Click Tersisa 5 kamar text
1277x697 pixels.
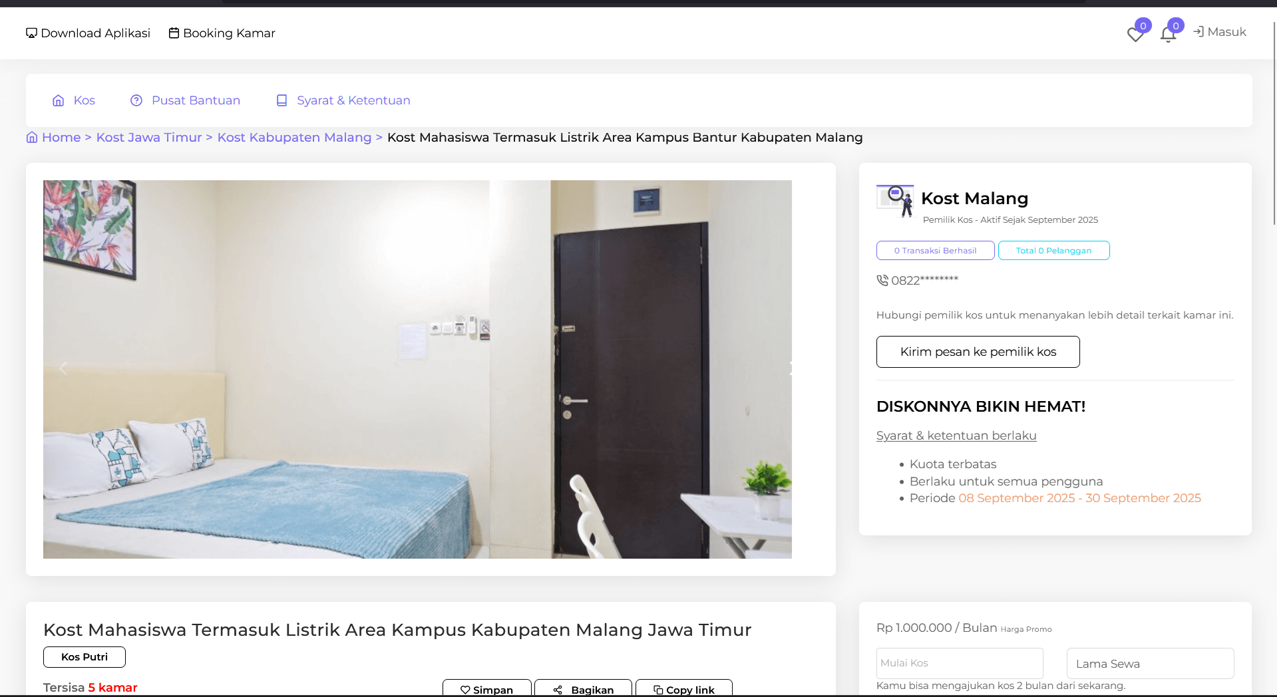(x=91, y=688)
